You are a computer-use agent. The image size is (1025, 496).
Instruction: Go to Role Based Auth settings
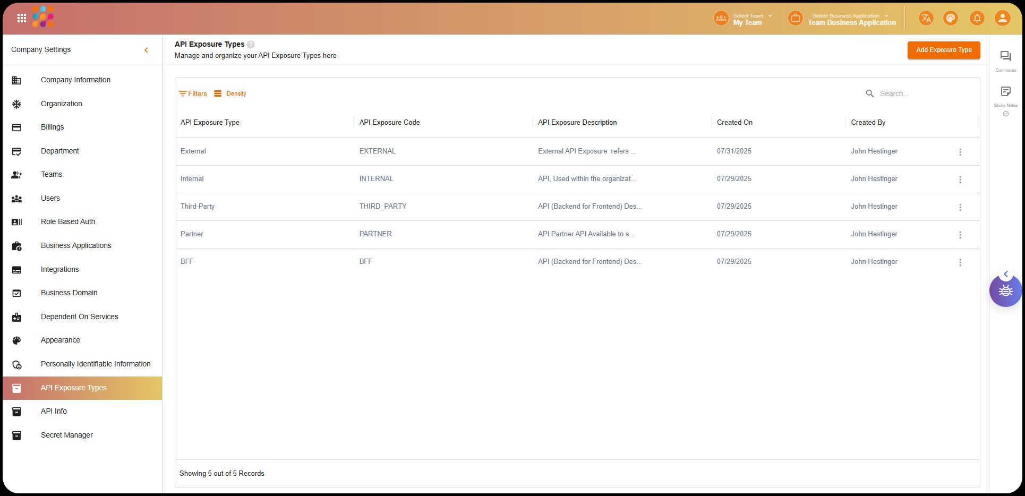68,222
